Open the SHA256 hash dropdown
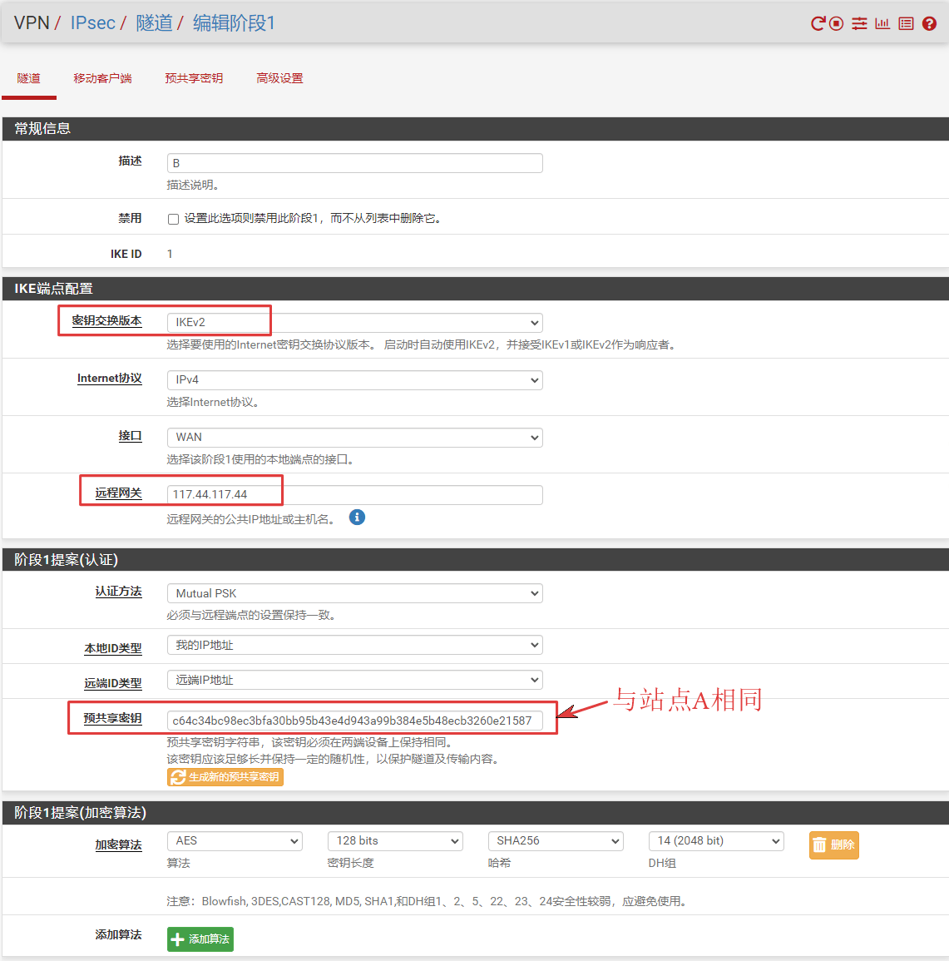The height and width of the screenshot is (961, 949). [555, 841]
